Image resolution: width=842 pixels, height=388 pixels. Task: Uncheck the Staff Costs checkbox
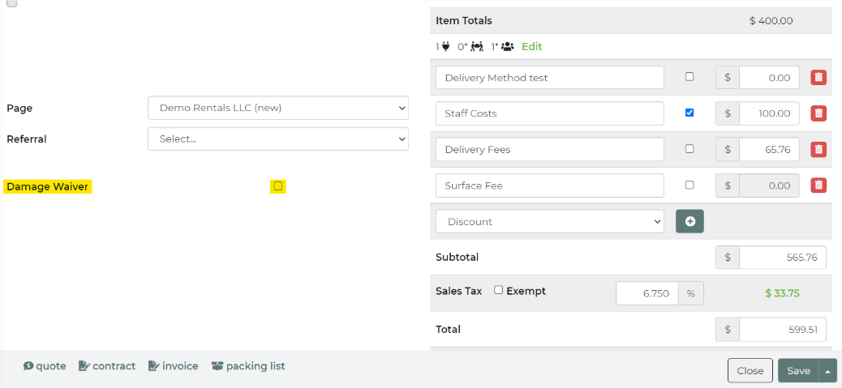coord(689,113)
